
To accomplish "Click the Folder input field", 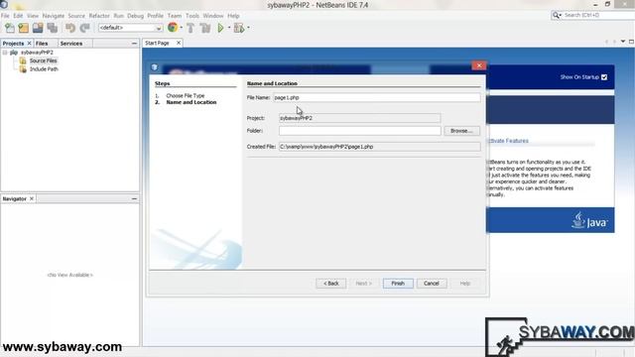I will point(359,131).
